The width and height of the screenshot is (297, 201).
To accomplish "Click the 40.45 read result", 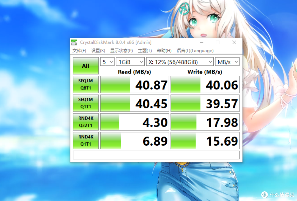I will point(134,103).
